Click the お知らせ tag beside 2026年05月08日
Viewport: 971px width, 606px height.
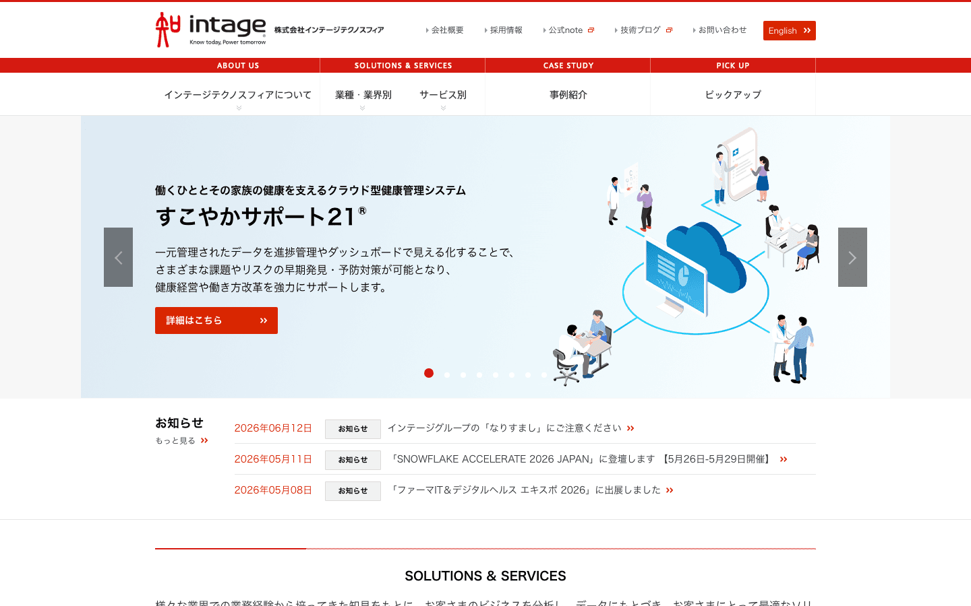[x=353, y=491]
